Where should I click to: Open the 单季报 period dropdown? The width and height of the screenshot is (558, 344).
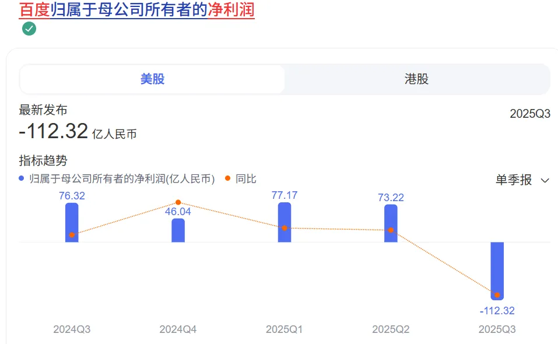[x=522, y=180]
